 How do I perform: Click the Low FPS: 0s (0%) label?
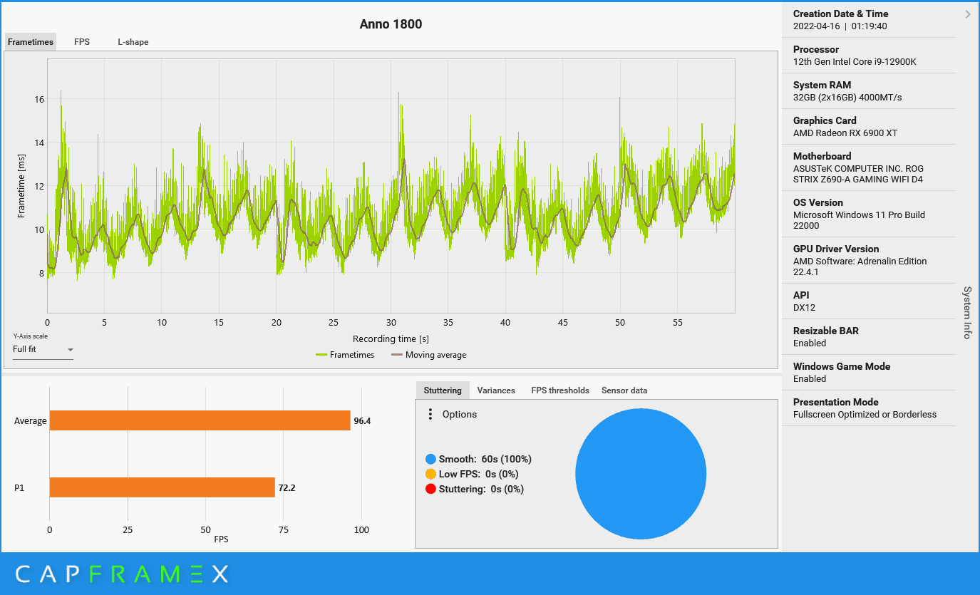pyautogui.click(x=478, y=474)
